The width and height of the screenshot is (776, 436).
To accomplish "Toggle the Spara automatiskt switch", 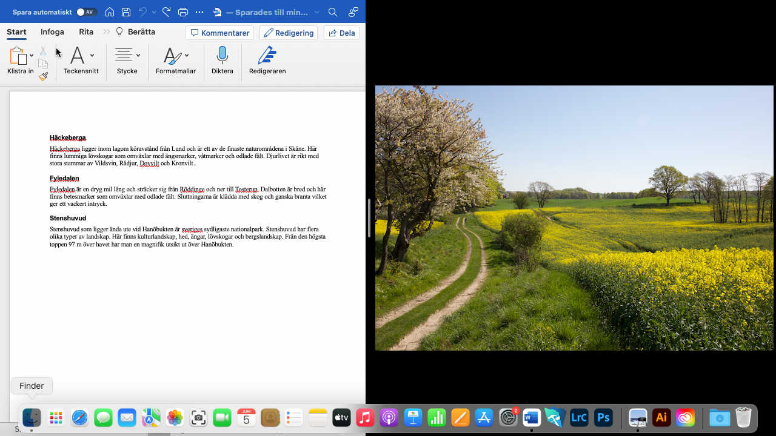I will (x=87, y=12).
